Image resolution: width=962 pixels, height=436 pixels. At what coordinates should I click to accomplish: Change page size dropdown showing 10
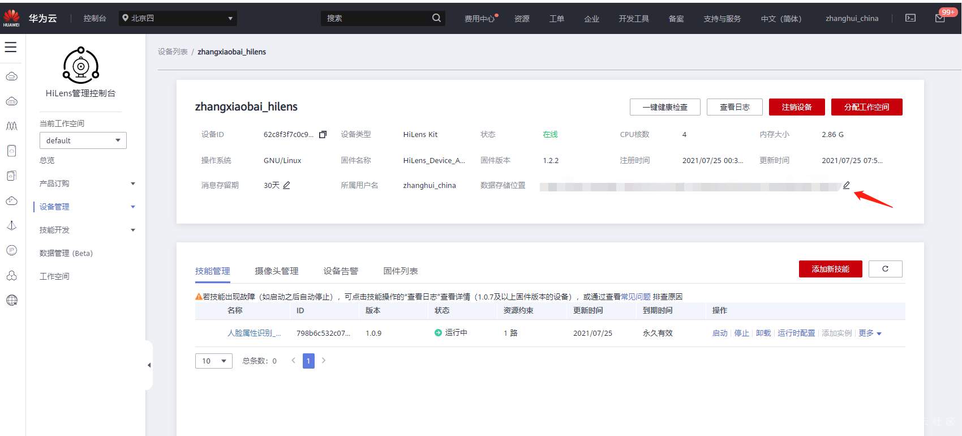coord(214,361)
